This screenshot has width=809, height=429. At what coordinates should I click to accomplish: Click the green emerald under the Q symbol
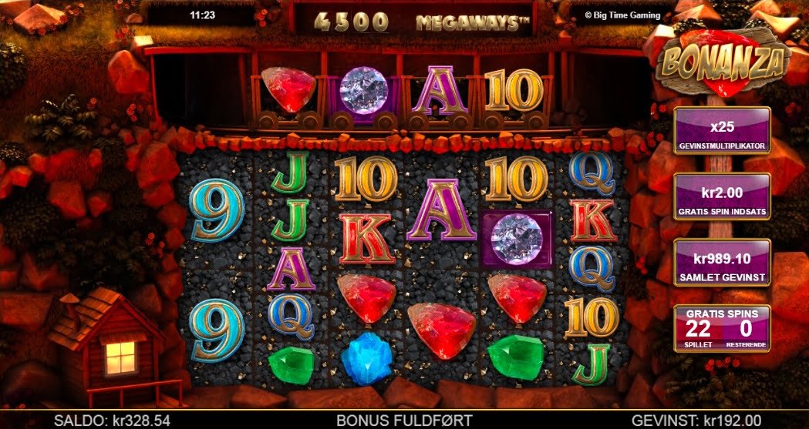pyautogui.click(x=292, y=365)
